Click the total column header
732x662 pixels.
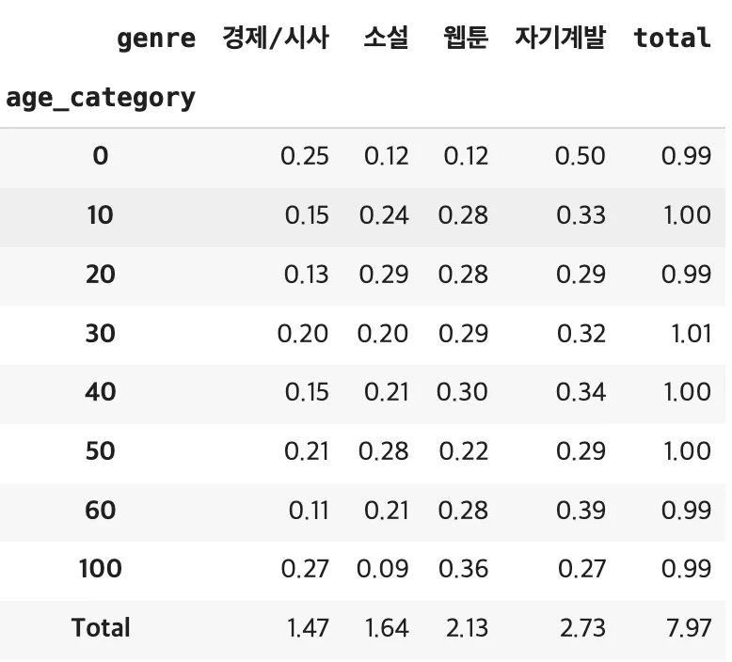point(672,39)
